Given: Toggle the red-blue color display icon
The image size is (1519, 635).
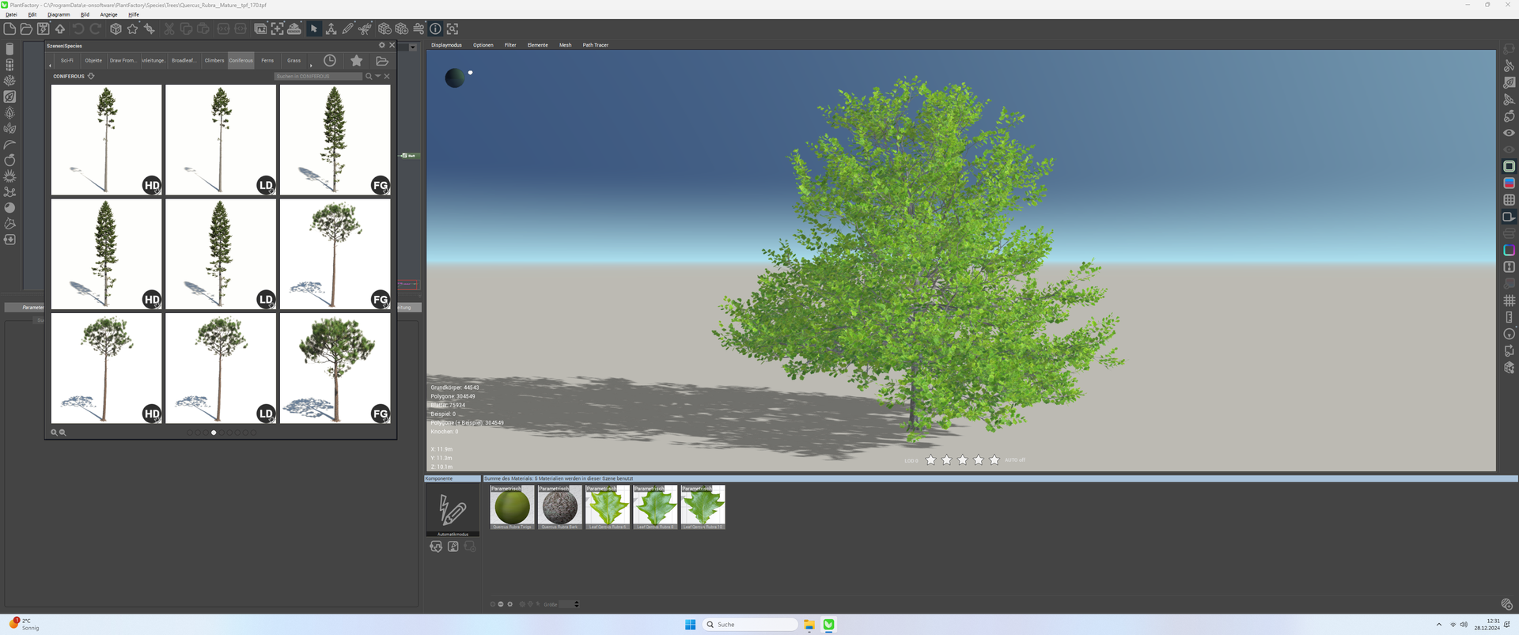Looking at the screenshot, I should [x=1510, y=183].
